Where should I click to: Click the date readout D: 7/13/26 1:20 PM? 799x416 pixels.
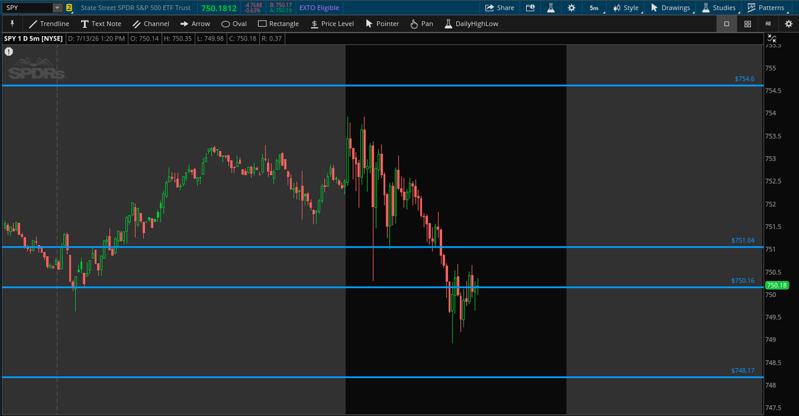click(x=96, y=39)
